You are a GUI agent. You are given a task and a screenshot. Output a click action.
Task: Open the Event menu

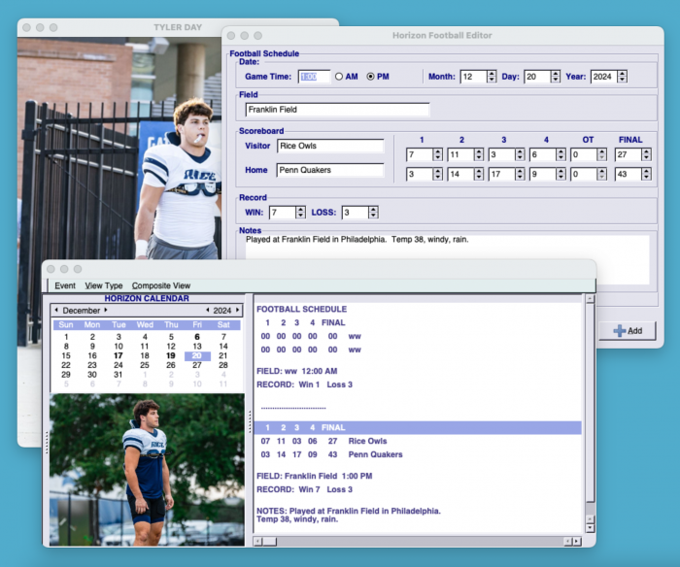65,285
